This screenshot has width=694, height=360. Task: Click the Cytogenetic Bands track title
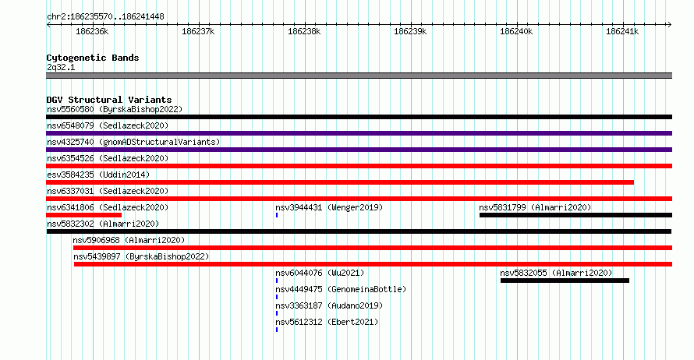coord(93,58)
